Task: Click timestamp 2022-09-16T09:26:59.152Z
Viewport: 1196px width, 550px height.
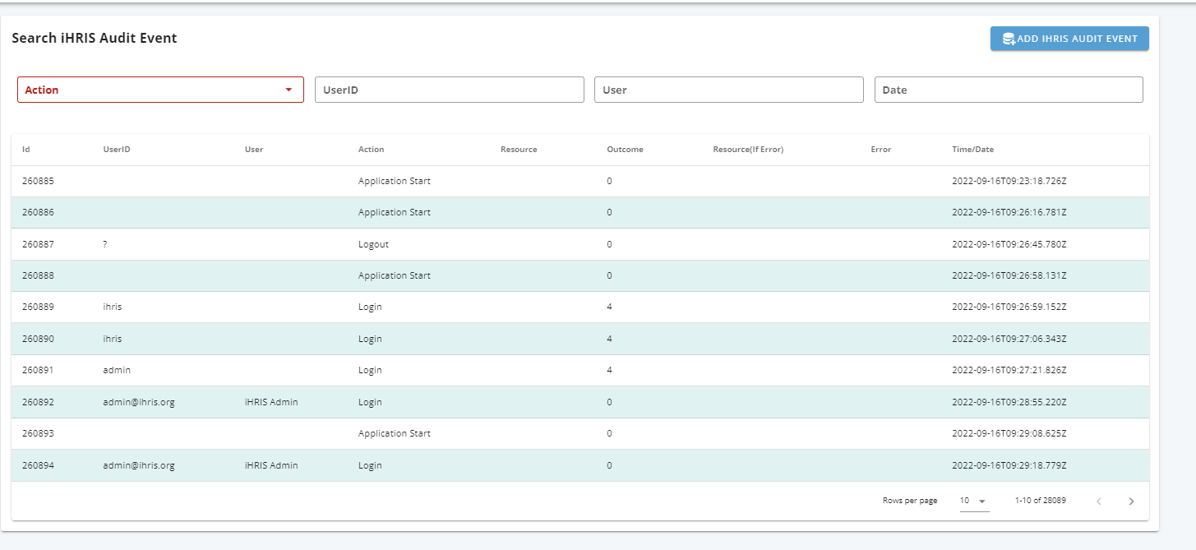Action: point(1009,307)
